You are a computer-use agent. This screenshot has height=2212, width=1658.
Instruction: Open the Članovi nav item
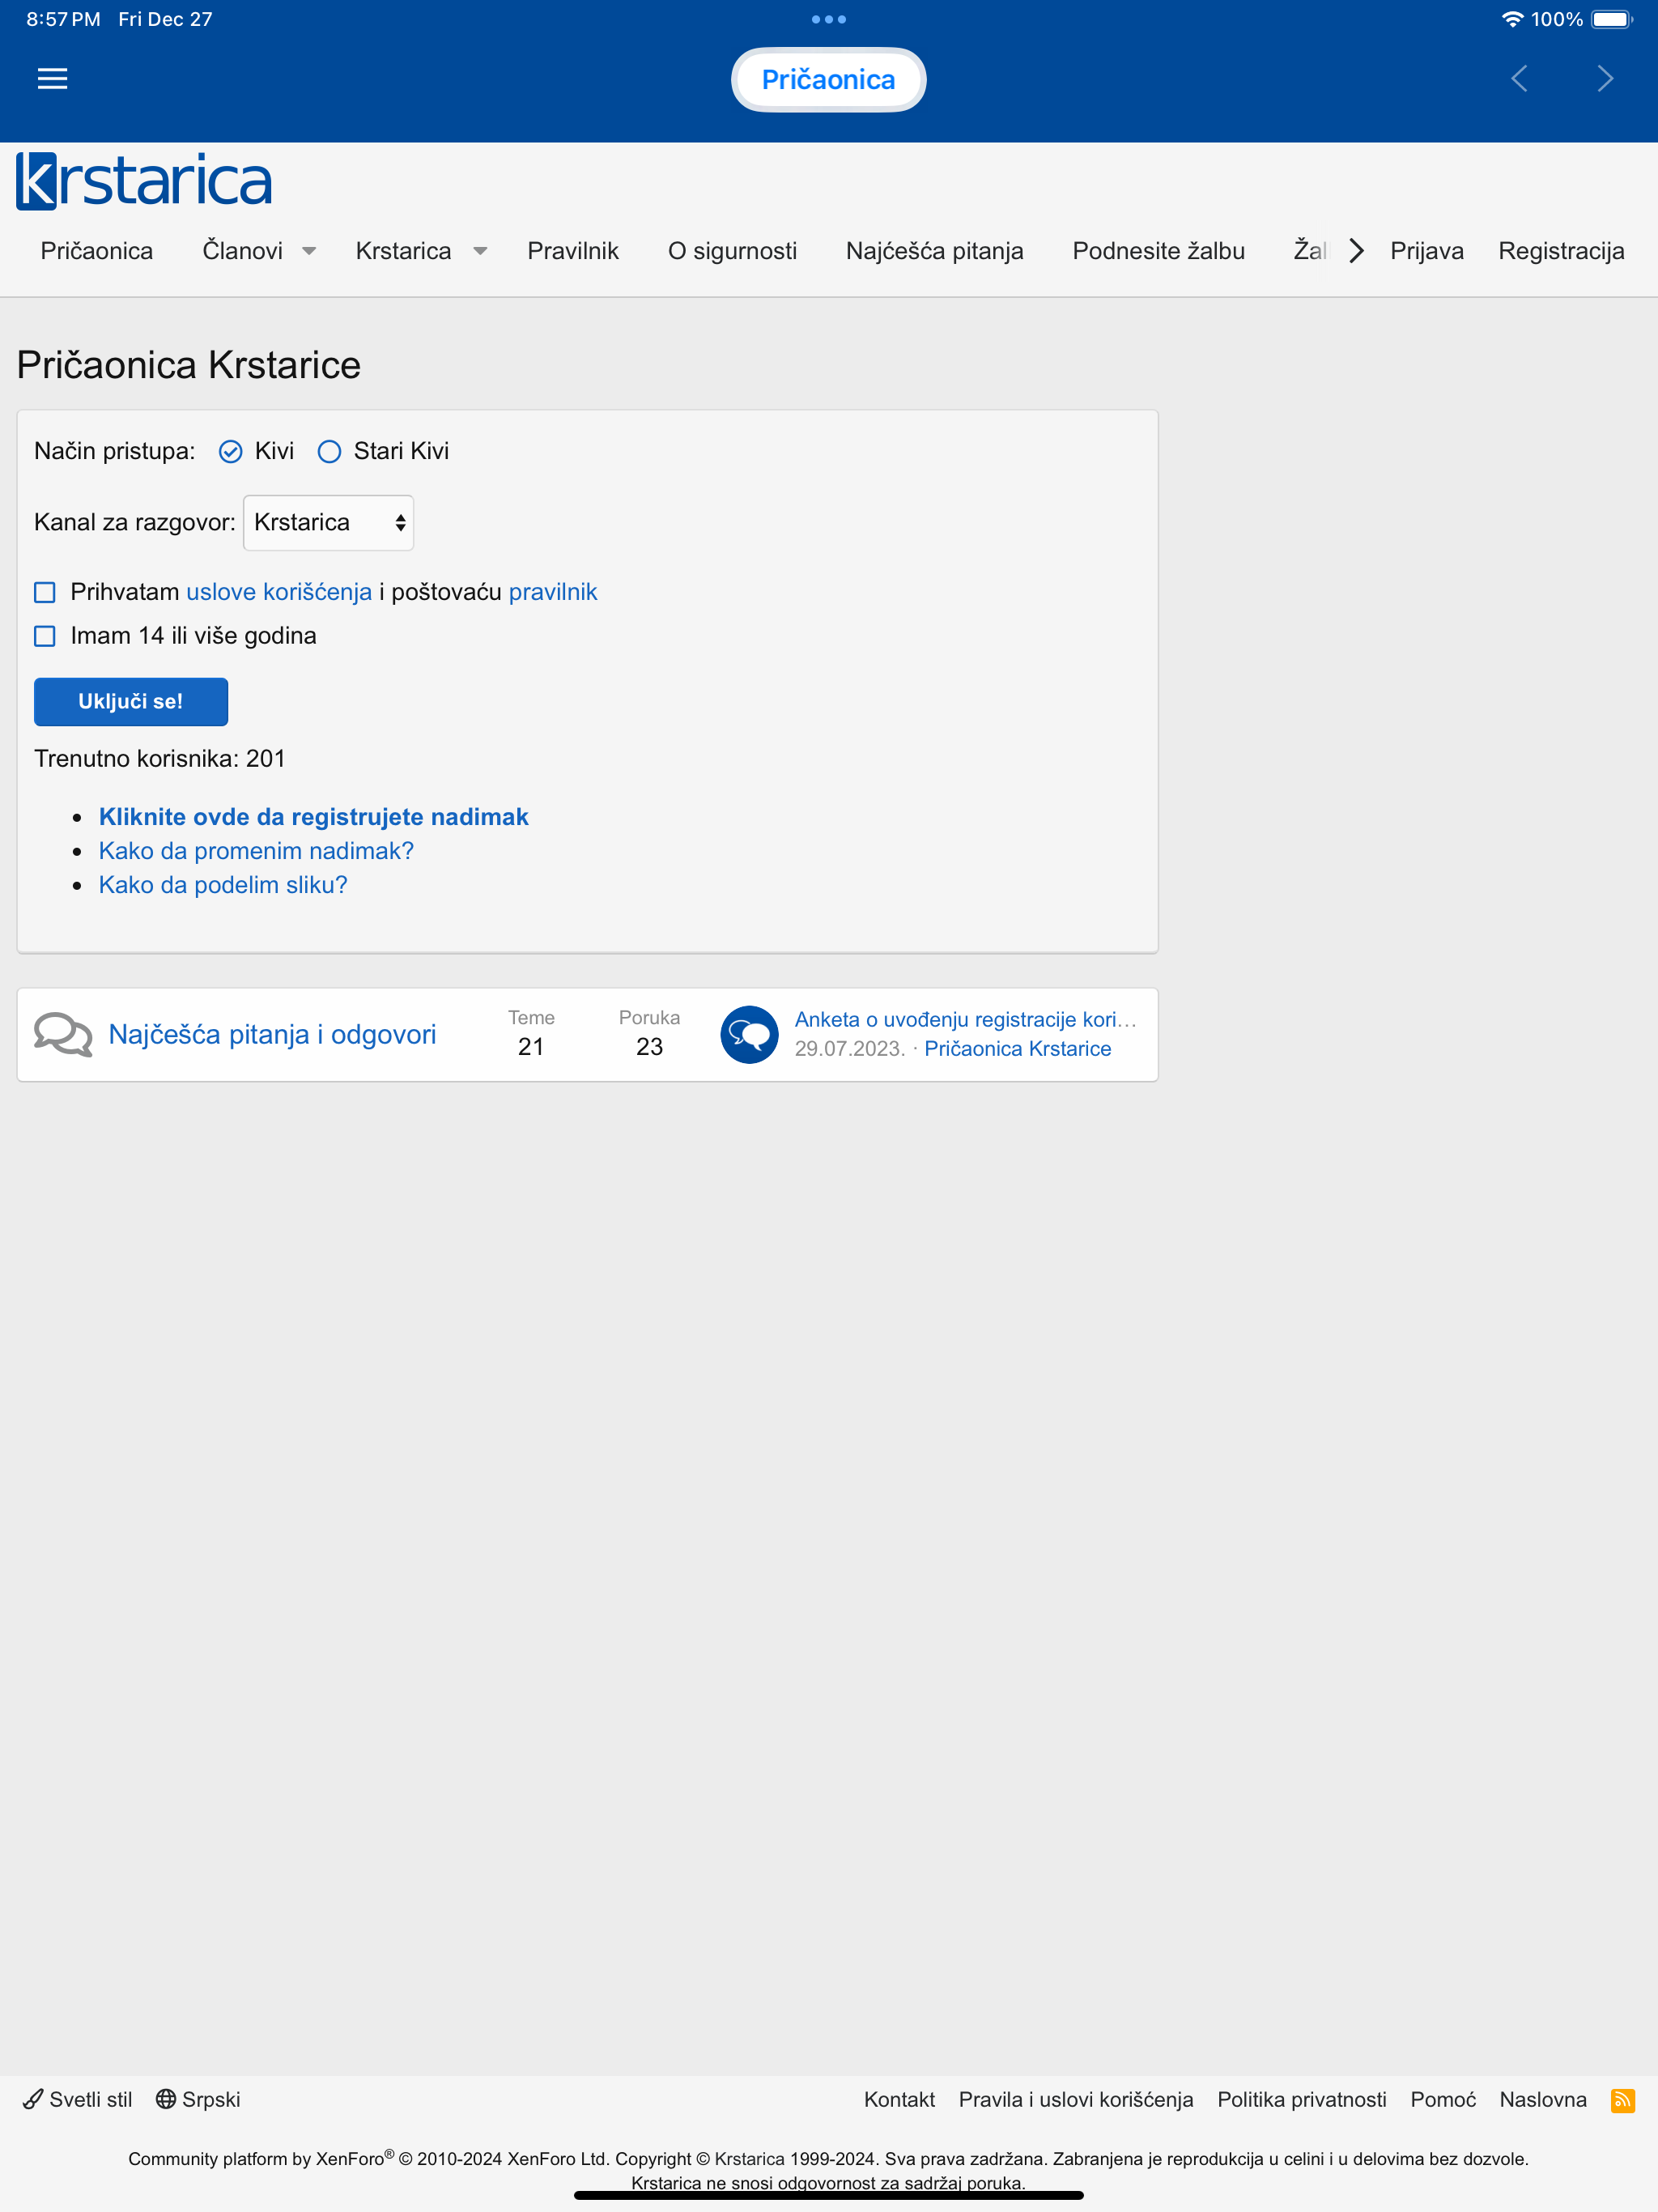243,251
